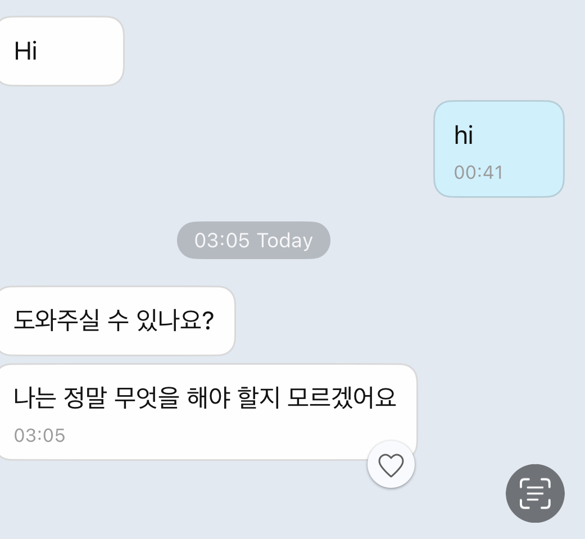Select the sent blue "hi" bubble
Viewport: 585px width, 539px height.
coord(498,148)
